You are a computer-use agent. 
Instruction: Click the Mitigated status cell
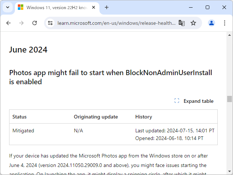[x=23, y=131]
